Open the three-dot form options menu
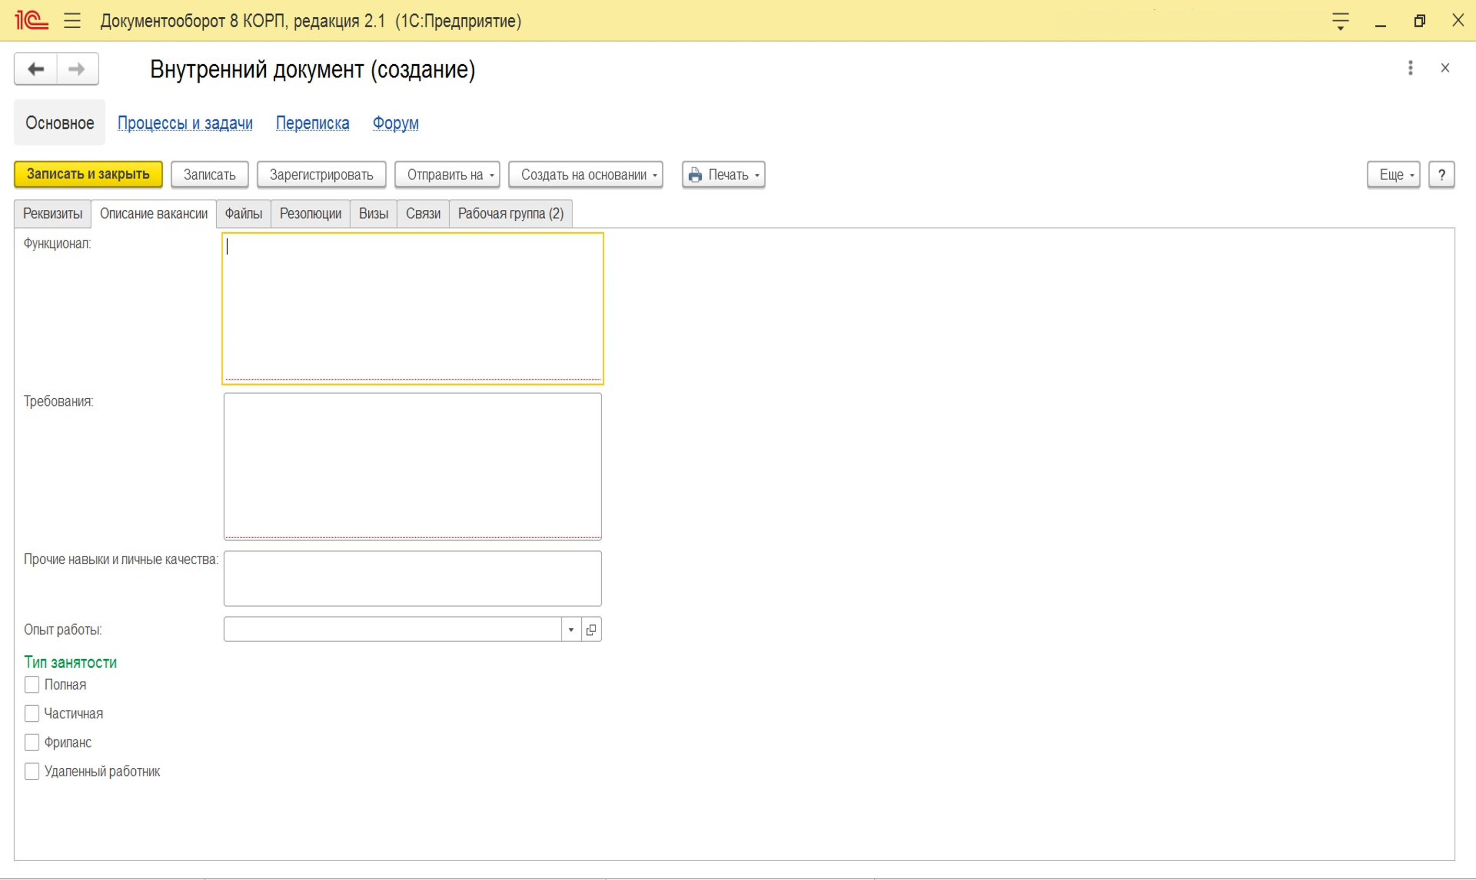Image resolution: width=1476 pixels, height=880 pixels. (x=1410, y=68)
